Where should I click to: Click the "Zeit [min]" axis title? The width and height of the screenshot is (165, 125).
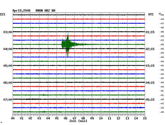78,121
